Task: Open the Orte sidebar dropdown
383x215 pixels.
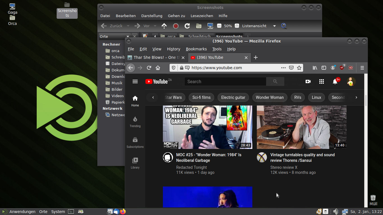Action: [115, 36]
